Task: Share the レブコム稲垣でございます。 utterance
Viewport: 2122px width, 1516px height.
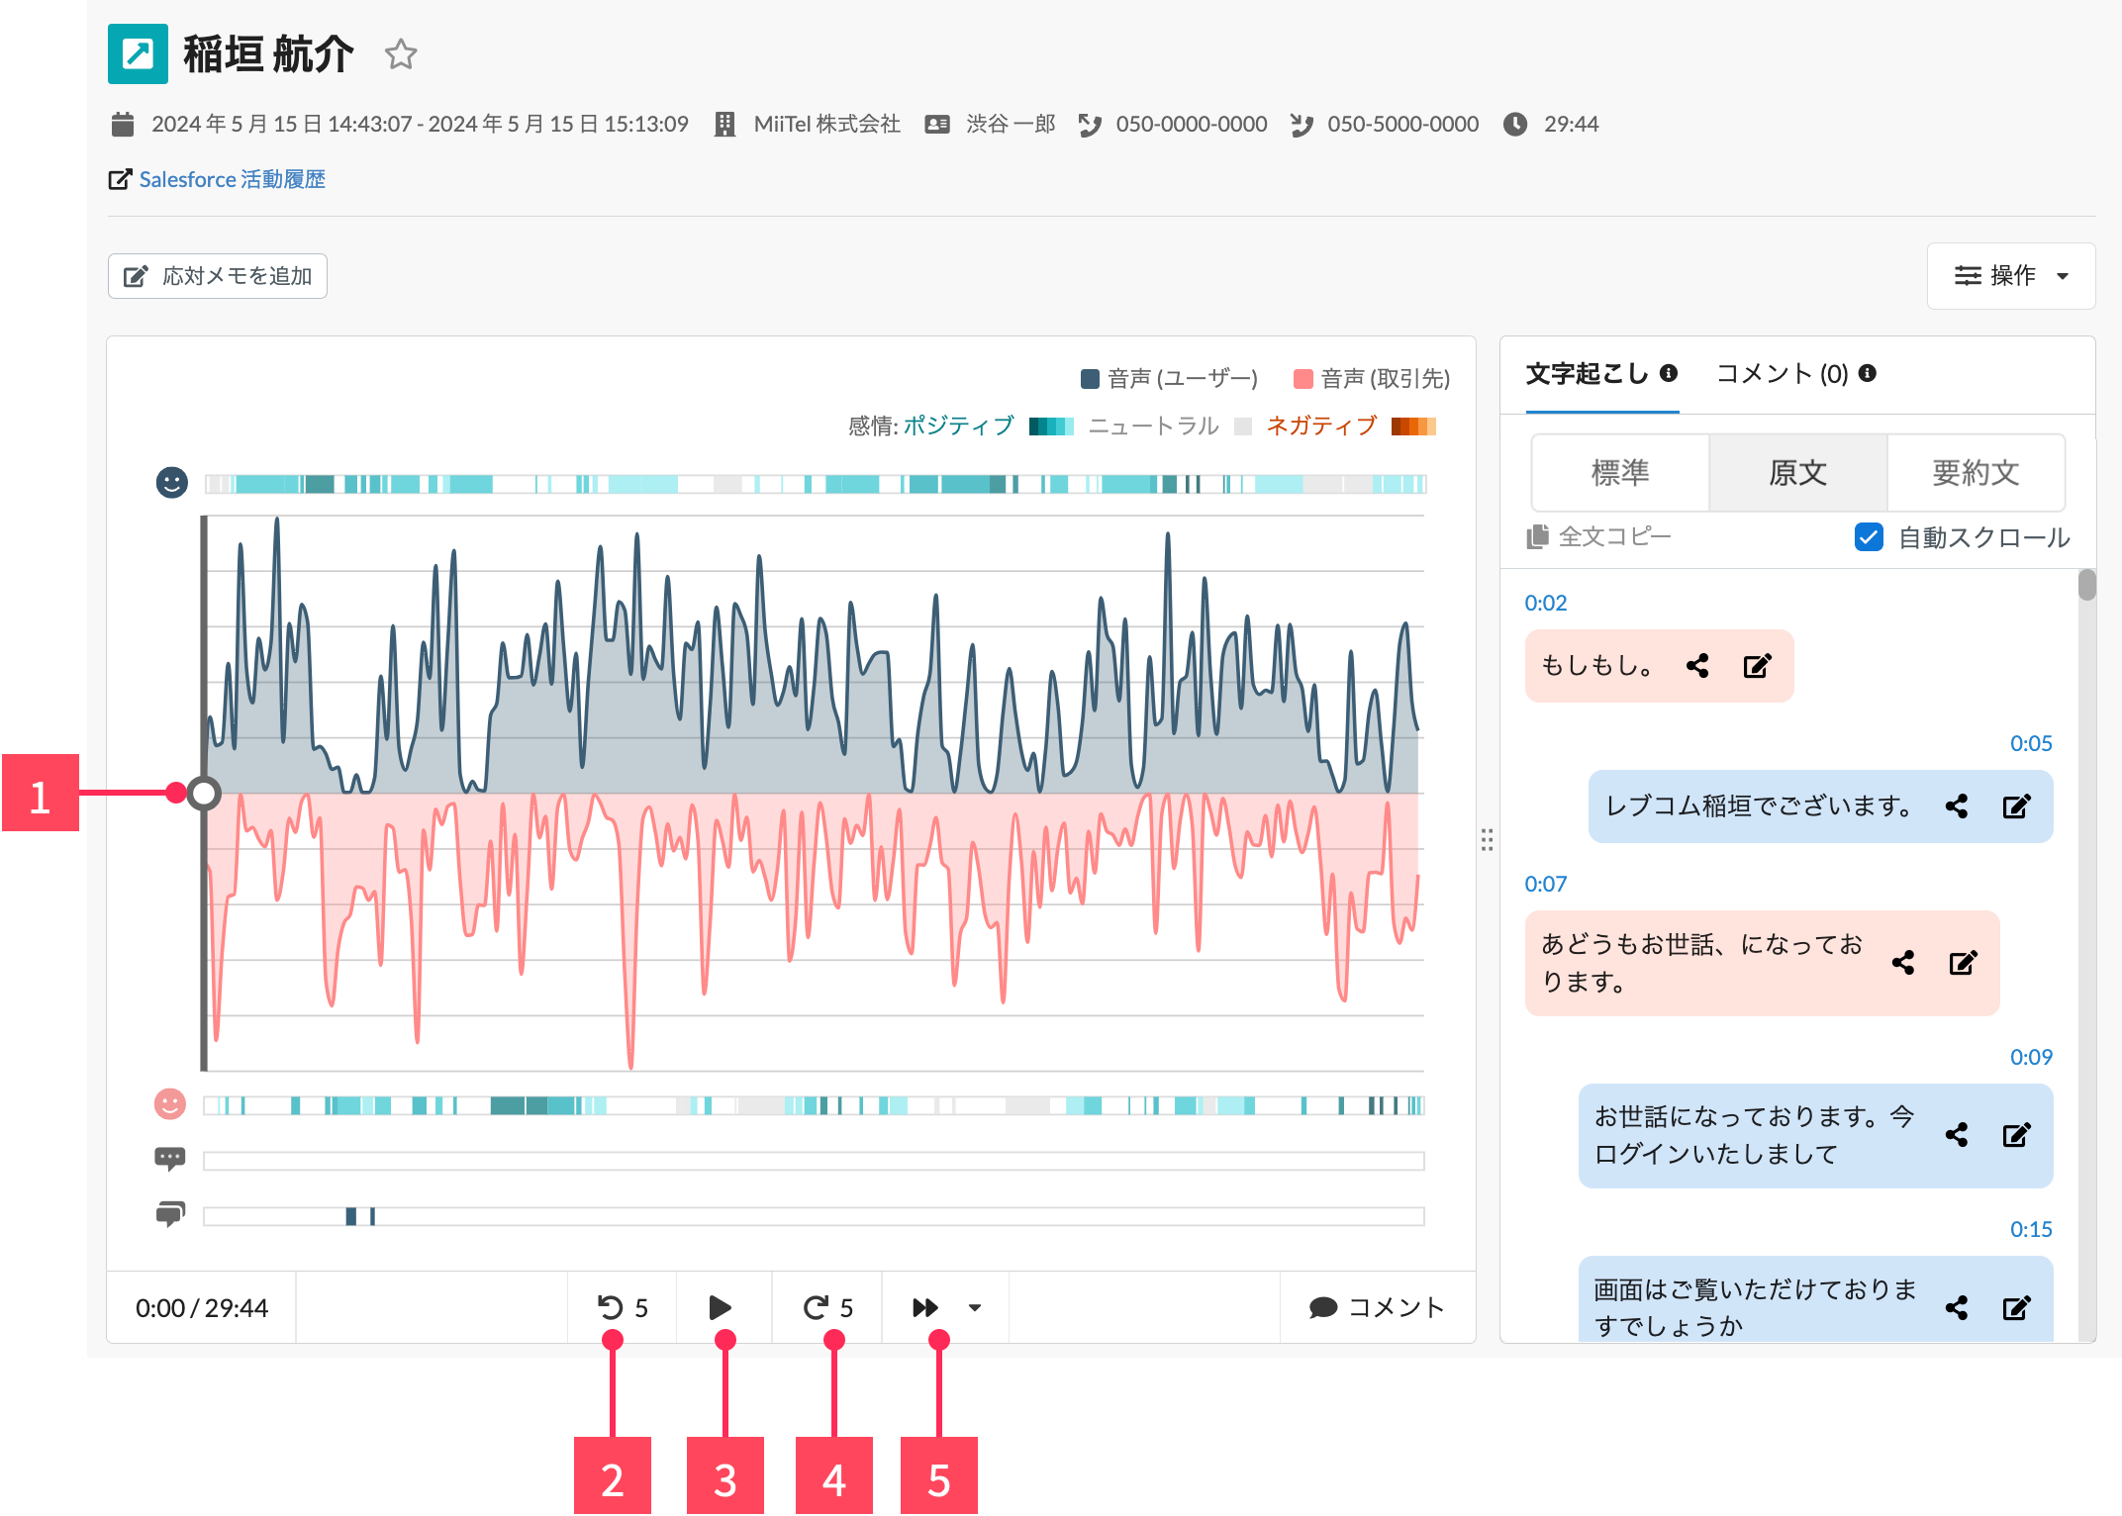Action: (1957, 806)
